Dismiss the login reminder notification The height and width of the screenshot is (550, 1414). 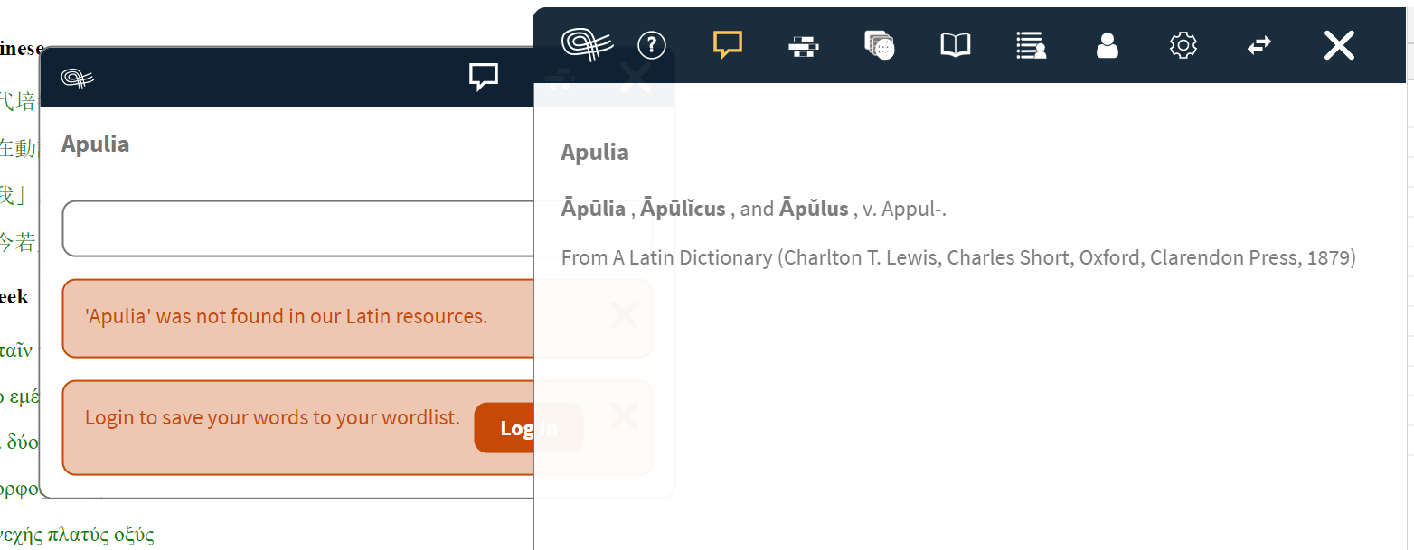click(624, 417)
